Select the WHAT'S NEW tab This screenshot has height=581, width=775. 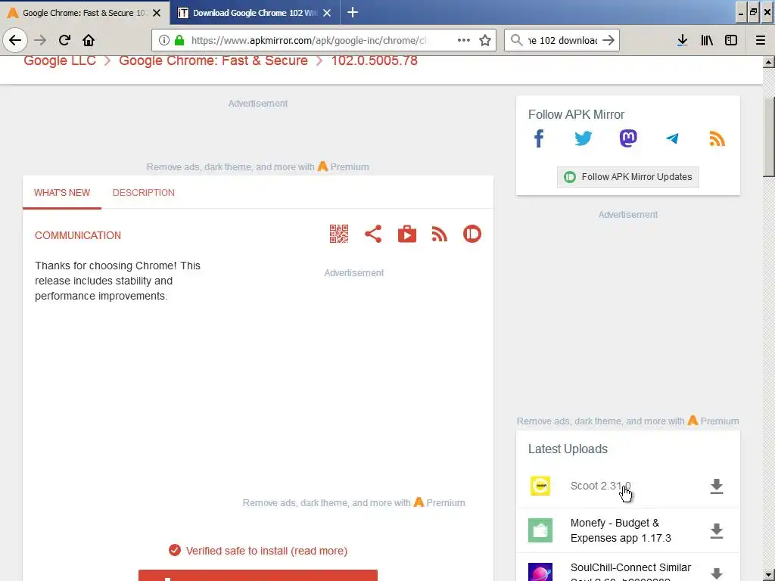tap(62, 193)
